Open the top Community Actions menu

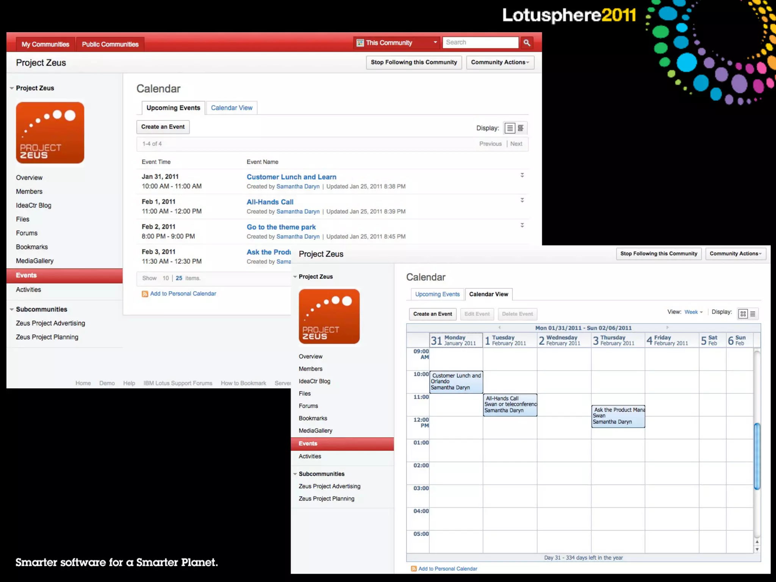500,63
